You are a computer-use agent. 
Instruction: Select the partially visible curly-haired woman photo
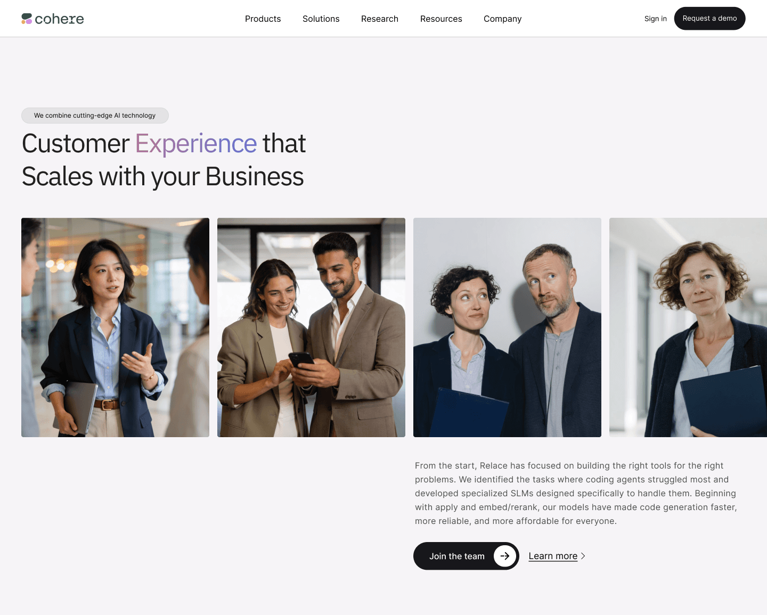(x=688, y=327)
